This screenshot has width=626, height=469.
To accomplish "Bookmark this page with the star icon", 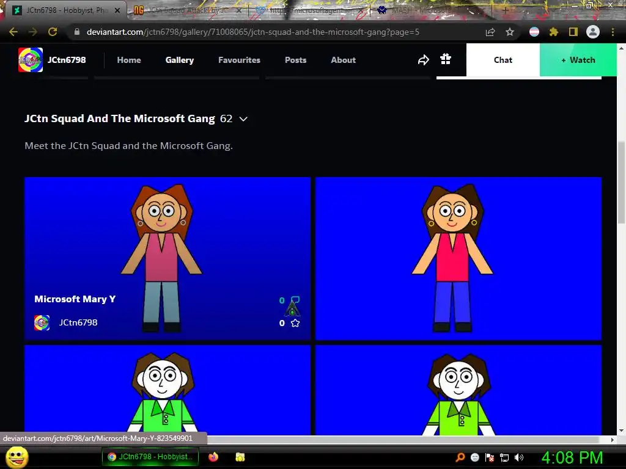I will (x=510, y=32).
